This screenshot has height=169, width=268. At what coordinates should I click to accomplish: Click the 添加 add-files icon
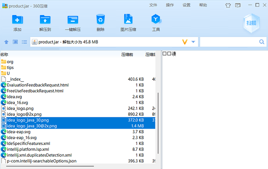coord(17,19)
